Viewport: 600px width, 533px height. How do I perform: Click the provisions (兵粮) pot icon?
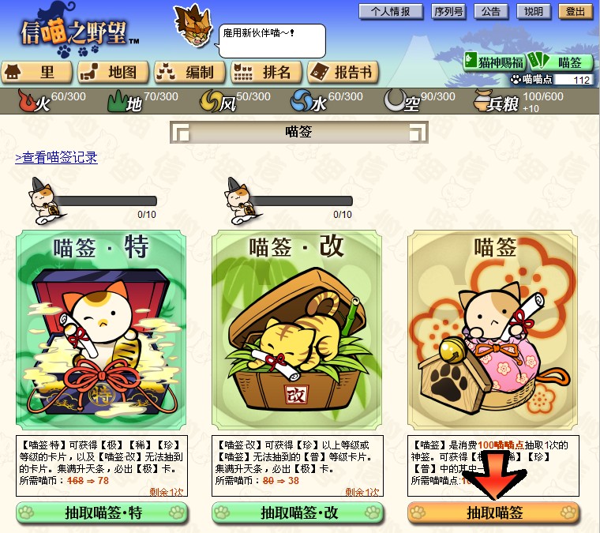tap(482, 99)
